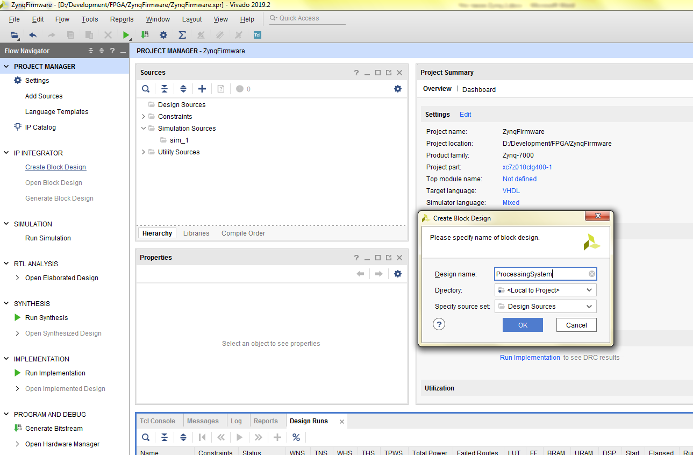Click the Run Implementation link in summary
The height and width of the screenshot is (455, 693).
(x=530, y=358)
